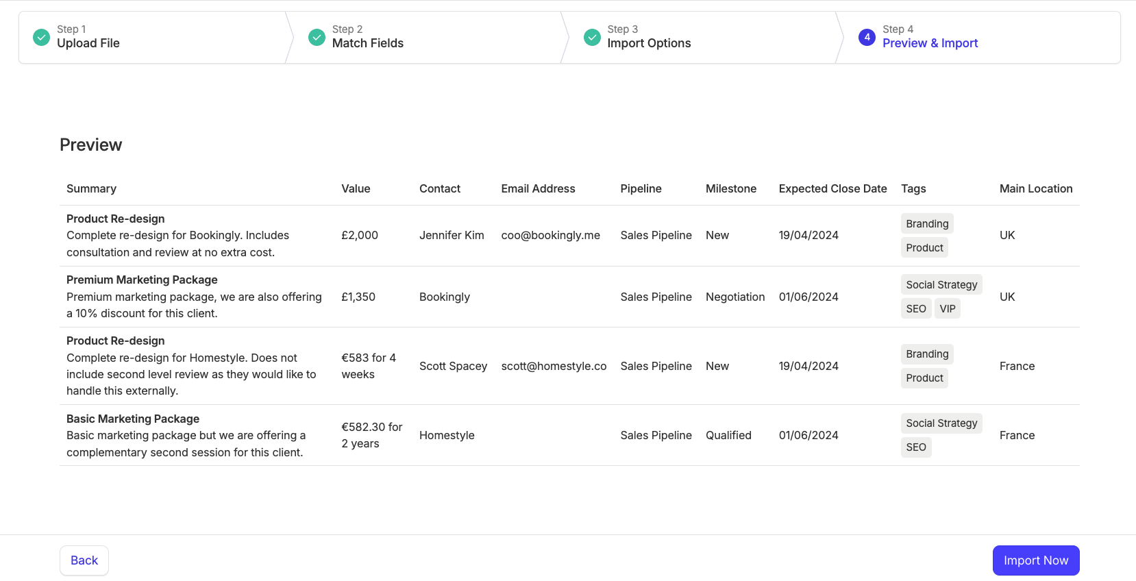
Task: Click the £2,000 value cell
Action: [360, 235]
